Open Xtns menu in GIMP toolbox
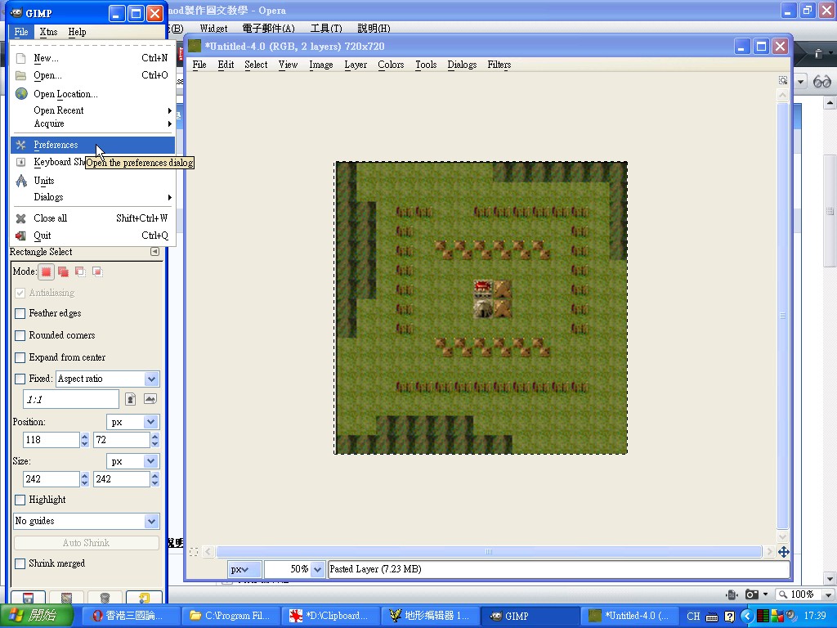837x628 pixels. 48,32
